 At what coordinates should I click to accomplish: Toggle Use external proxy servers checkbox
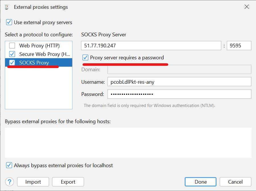coord(9,22)
